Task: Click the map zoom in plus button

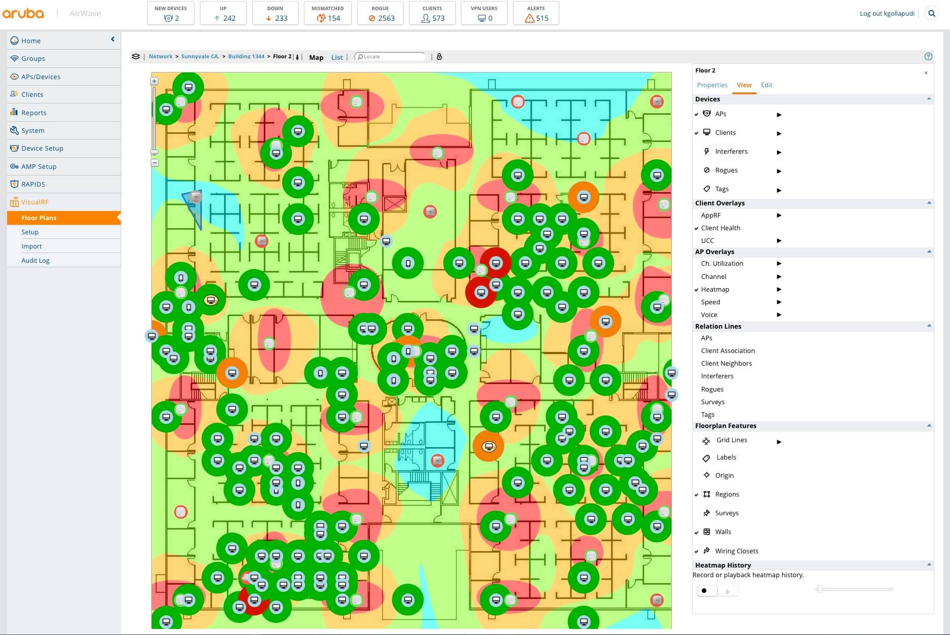Action: pyautogui.click(x=154, y=81)
